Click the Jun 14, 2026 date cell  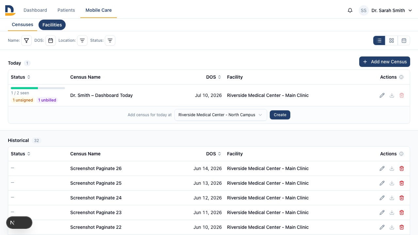pyautogui.click(x=208, y=168)
